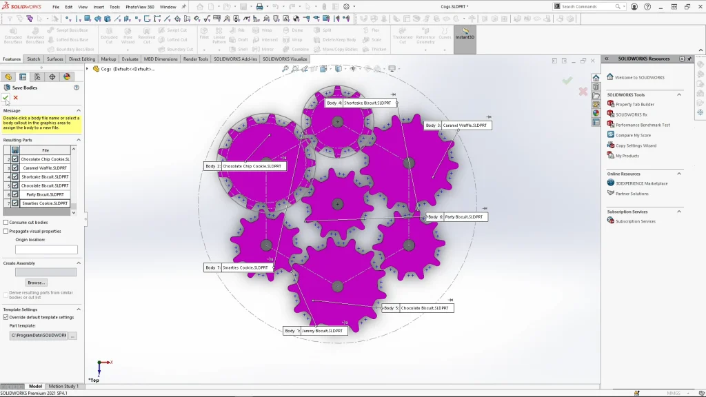
Task: Open the Insert menu
Action: tap(99, 7)
